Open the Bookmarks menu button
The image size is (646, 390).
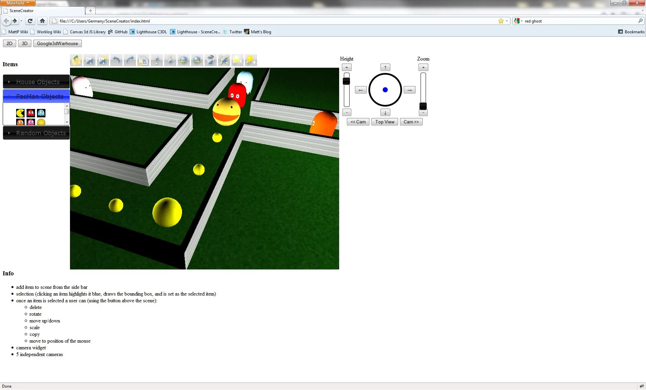[x=631, y=32]
